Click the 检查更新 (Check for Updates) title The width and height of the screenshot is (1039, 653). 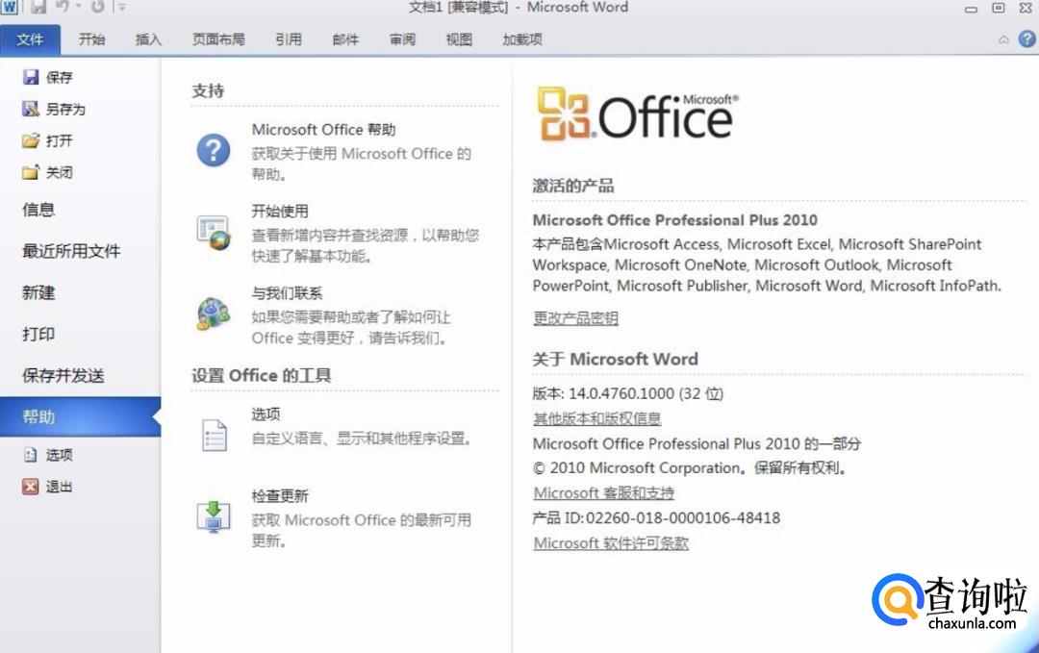[280, 496]
